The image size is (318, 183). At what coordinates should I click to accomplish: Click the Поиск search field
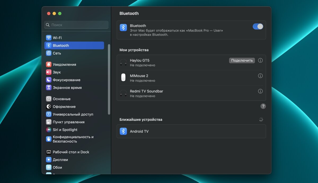coord(76,25)
